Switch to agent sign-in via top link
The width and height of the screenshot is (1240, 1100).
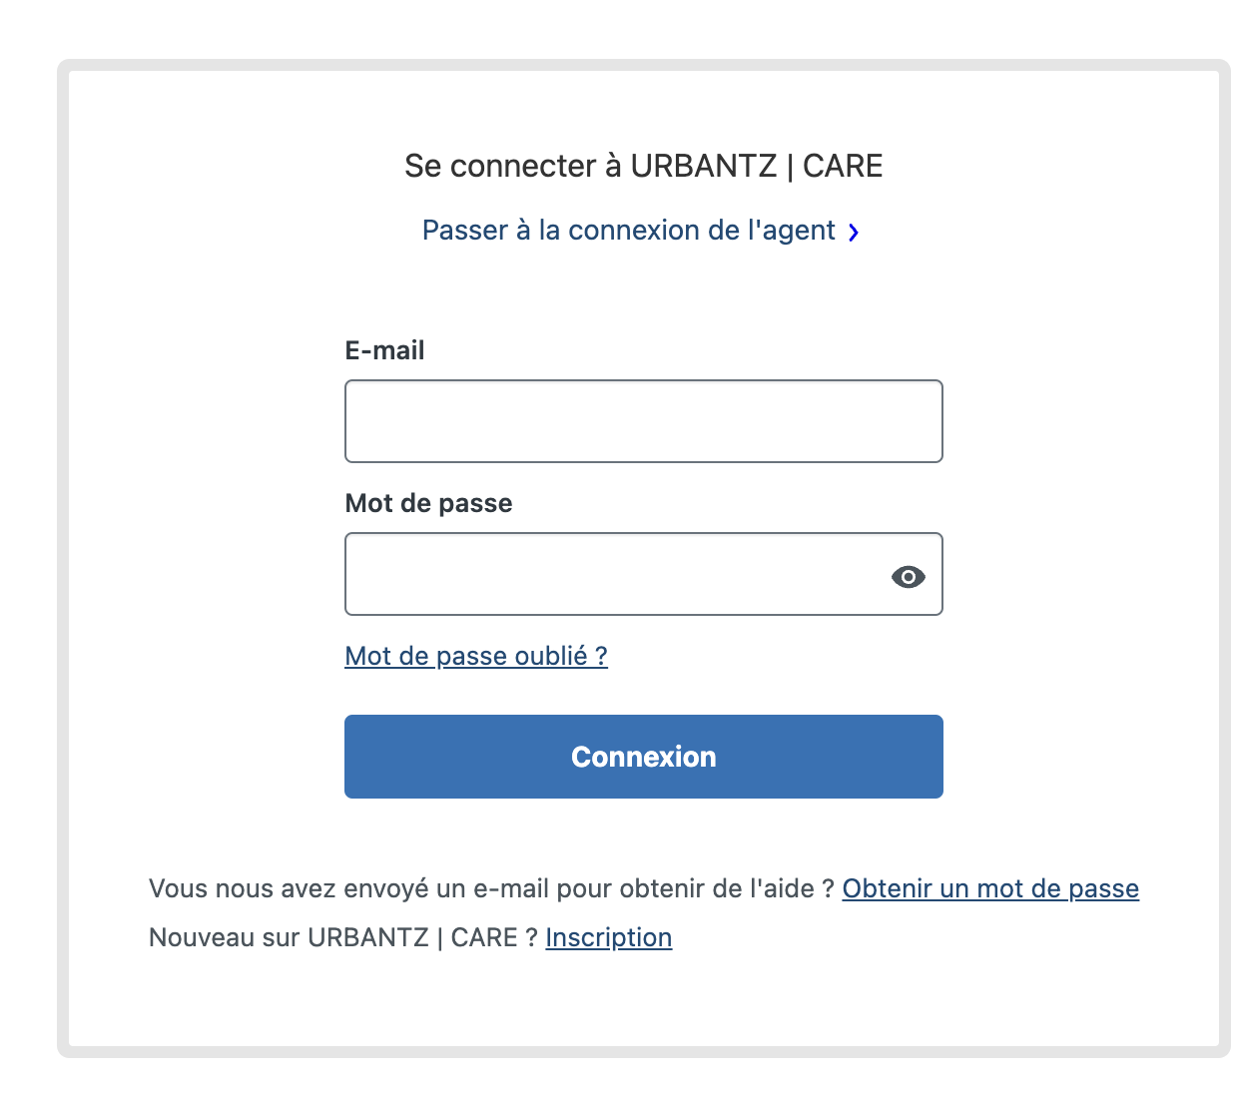point(640,231)
